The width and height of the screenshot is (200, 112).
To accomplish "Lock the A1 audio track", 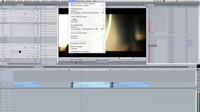I will point(9,90).
